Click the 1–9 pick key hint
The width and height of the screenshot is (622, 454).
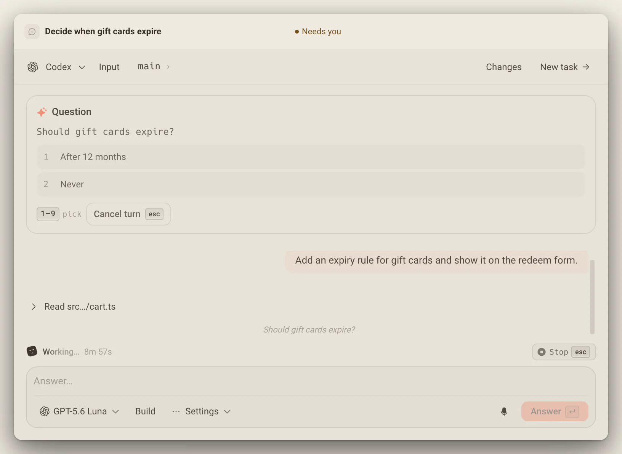pos(48,214)
